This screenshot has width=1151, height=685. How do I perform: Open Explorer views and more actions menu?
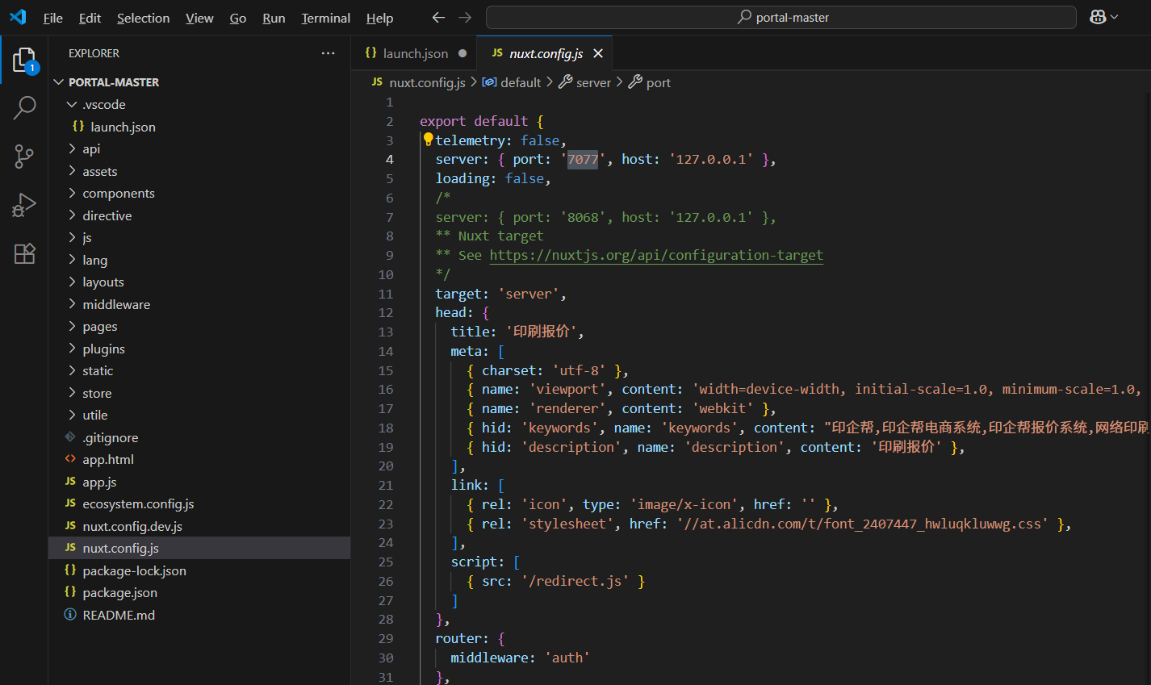tap(328, 53)
